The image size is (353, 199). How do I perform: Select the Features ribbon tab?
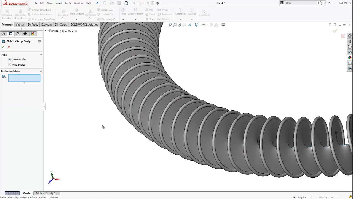[7, 25]
